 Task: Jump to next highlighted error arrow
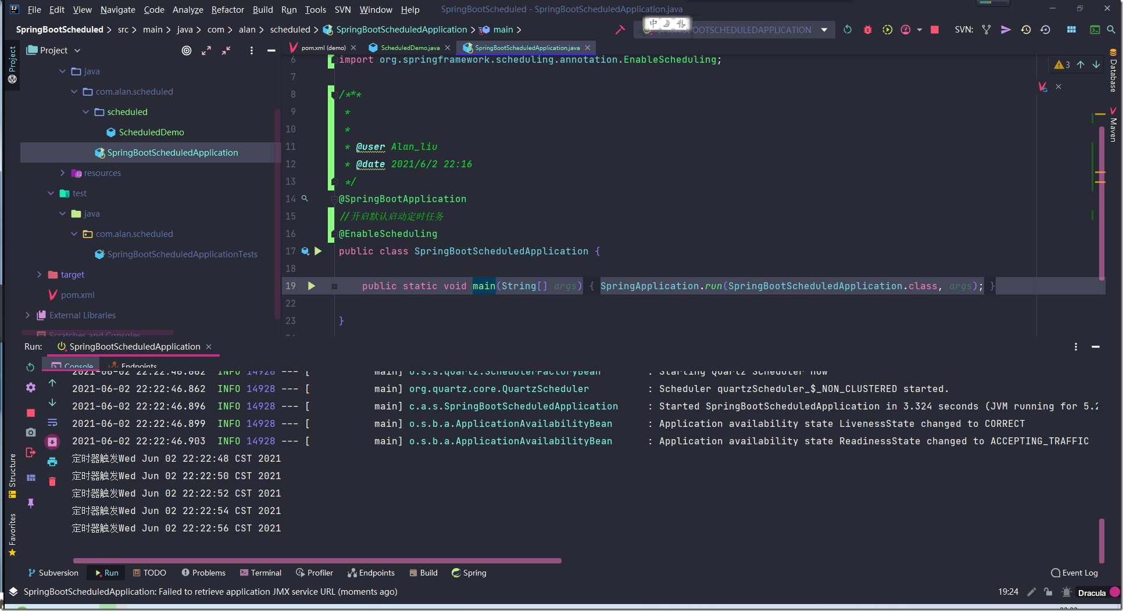point(1096,64)
